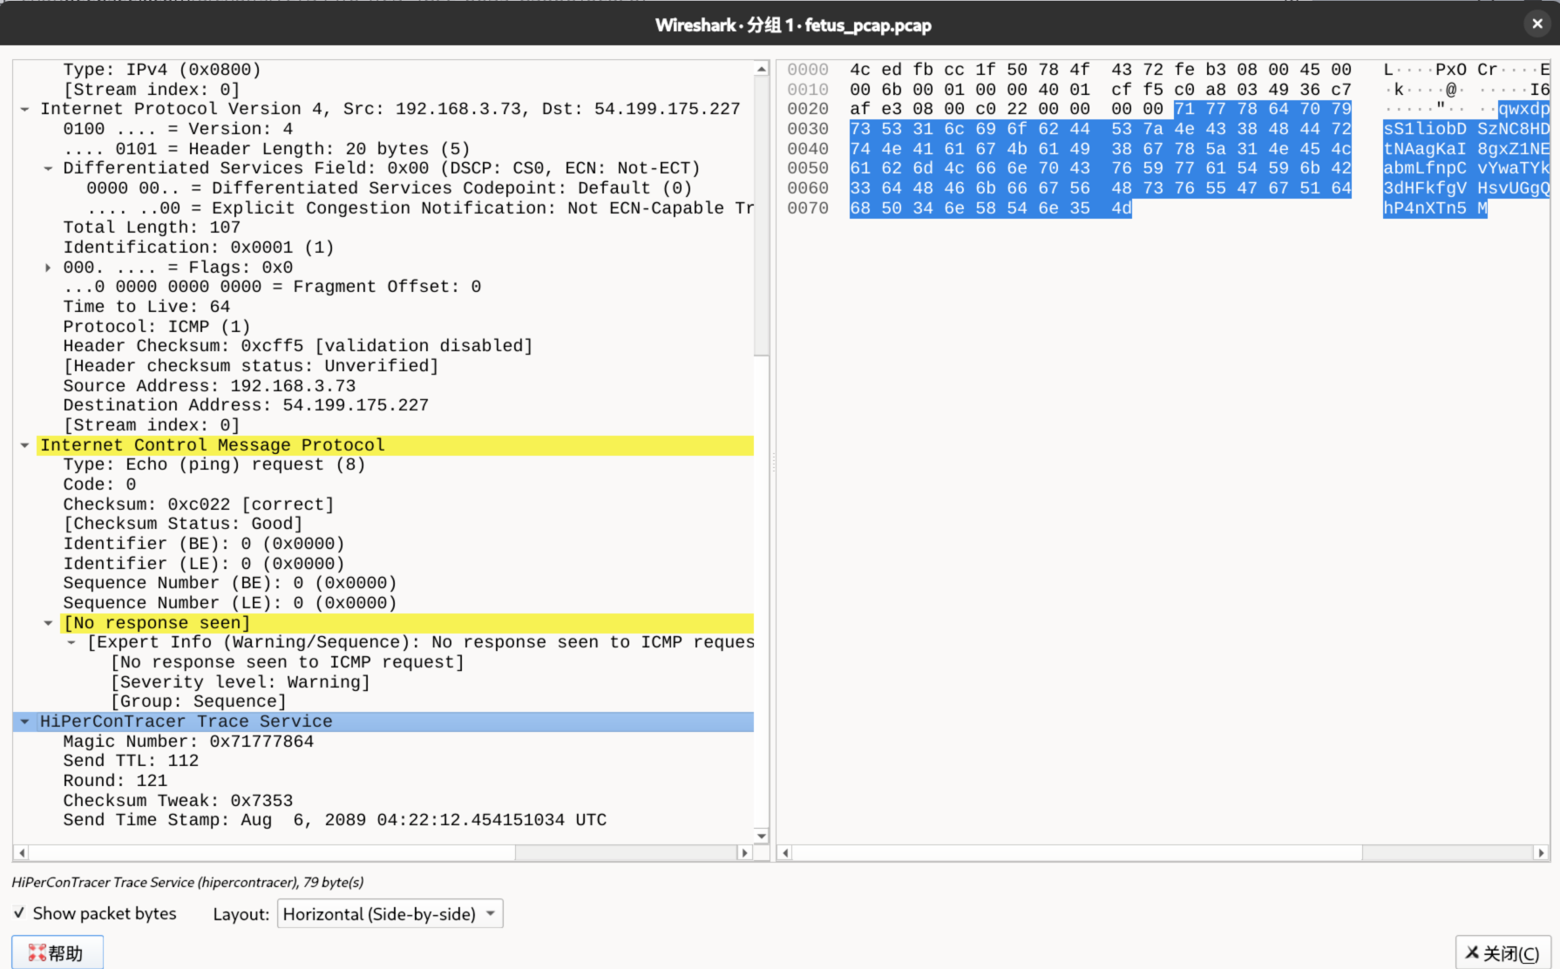1560x969 pixels.
Task: Click the scroll up arrow in packet details
Action: pyautogui.click(x=762, y=69)
